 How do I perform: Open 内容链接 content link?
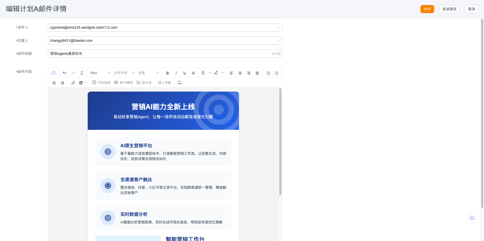tap(101, 83)
